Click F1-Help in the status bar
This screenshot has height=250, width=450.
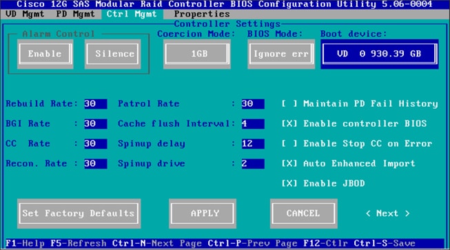[25, 243]
